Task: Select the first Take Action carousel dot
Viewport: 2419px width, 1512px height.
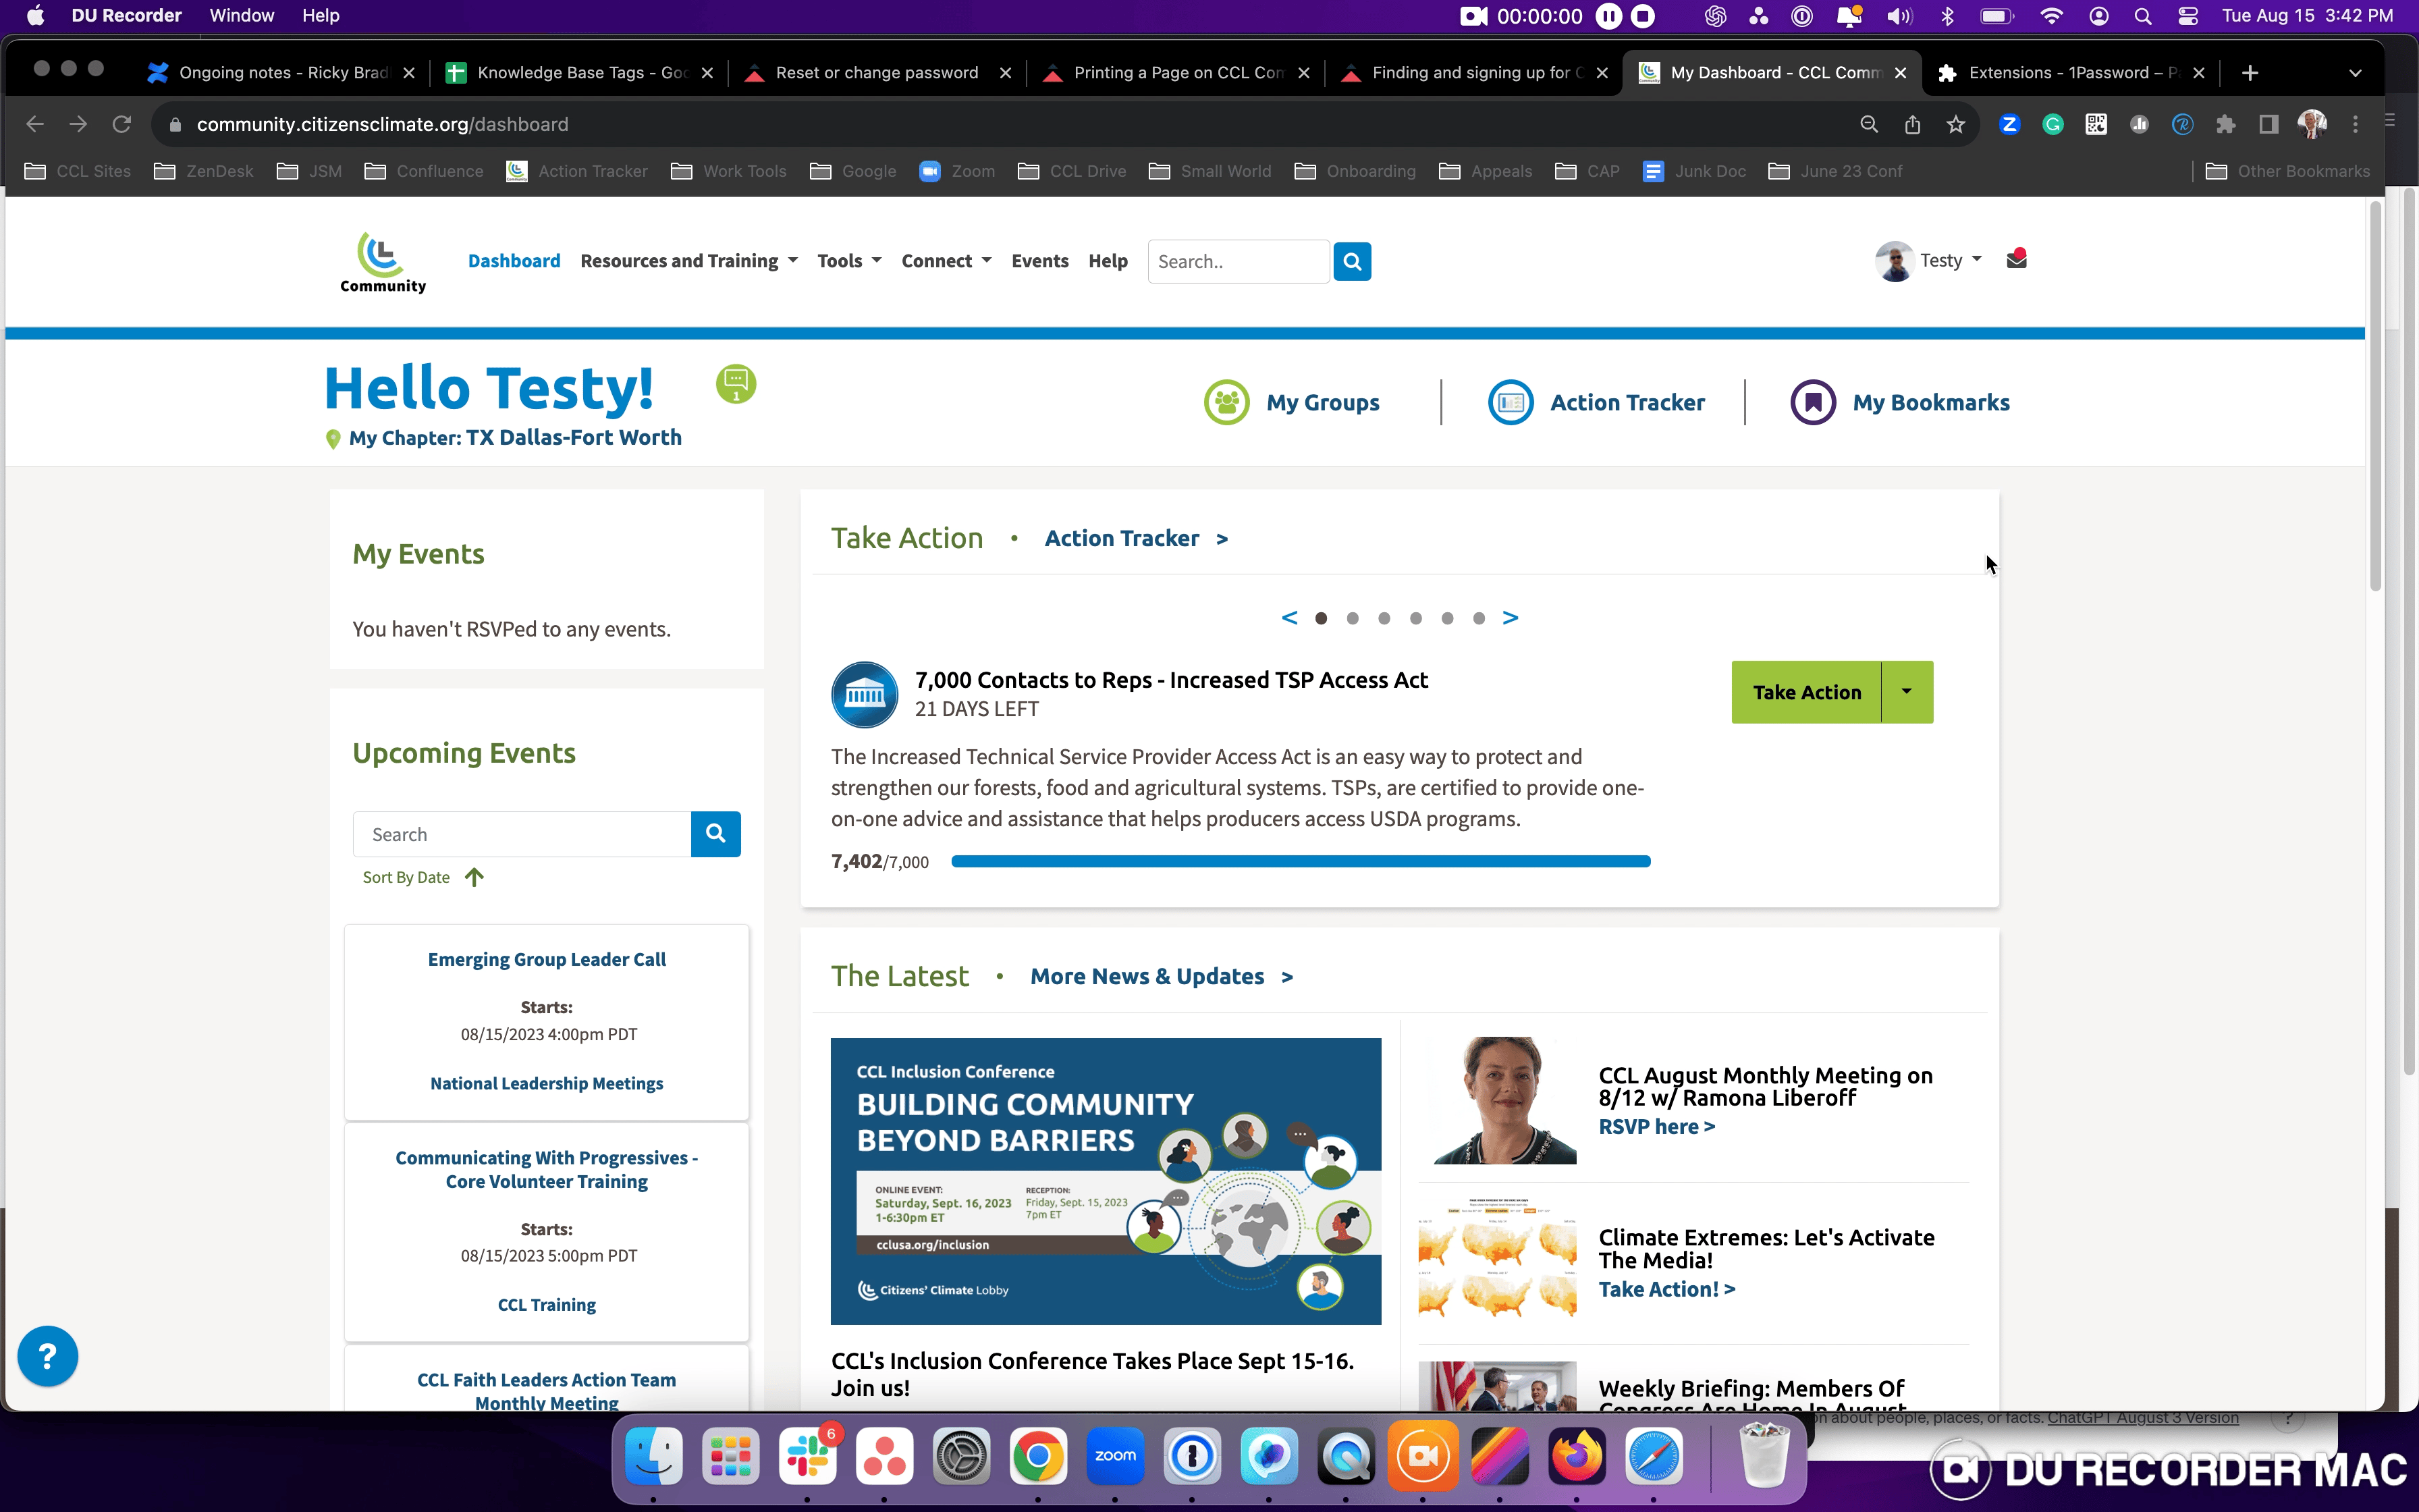Action: [x=1322, y=618]
